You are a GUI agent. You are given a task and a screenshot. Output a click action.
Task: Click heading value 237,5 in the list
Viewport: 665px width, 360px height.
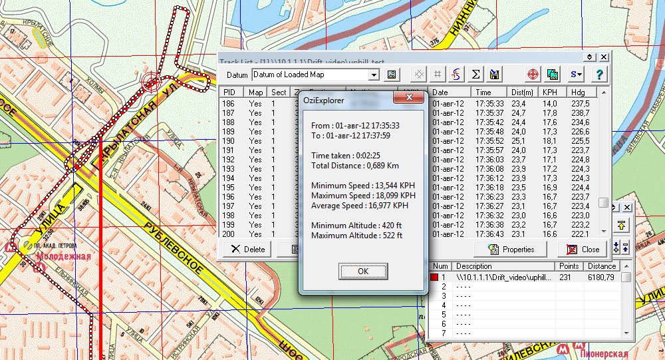[580, 104]
